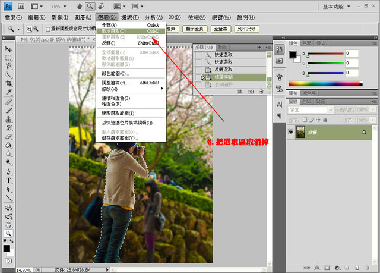Click the delete layer trash icon
The width and height of the screenshot is (380, 273).
[368, 268]
